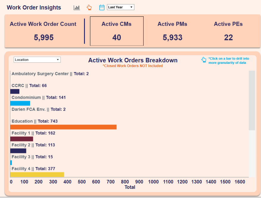Open the Location breakdown dropdown
The width and height of the screenshot is (261, 198).
click(37, 60)
